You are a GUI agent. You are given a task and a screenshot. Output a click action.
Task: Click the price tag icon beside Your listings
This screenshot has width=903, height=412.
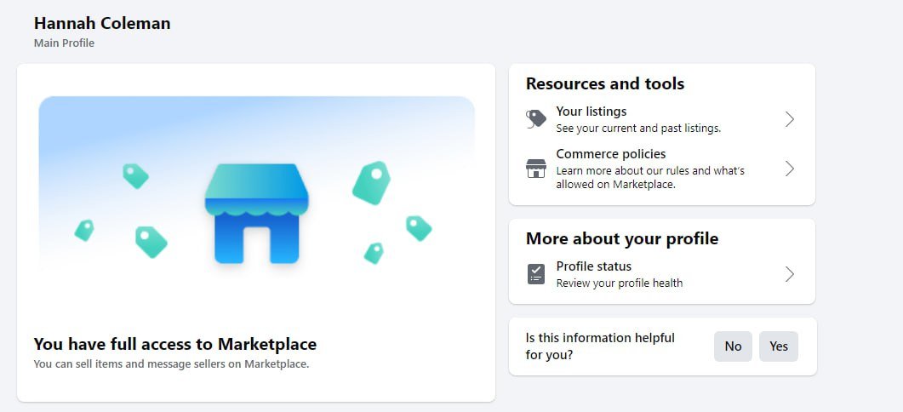[535, 119]
